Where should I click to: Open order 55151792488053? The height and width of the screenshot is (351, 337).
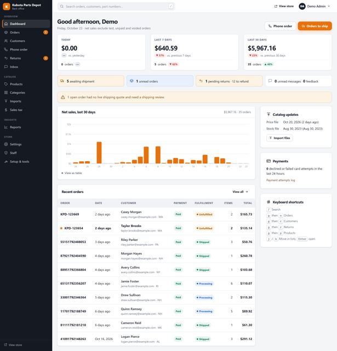click(73, 242)
